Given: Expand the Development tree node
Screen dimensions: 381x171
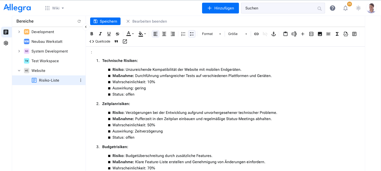Looking at the screenshot, I should [x=19, y=32].
